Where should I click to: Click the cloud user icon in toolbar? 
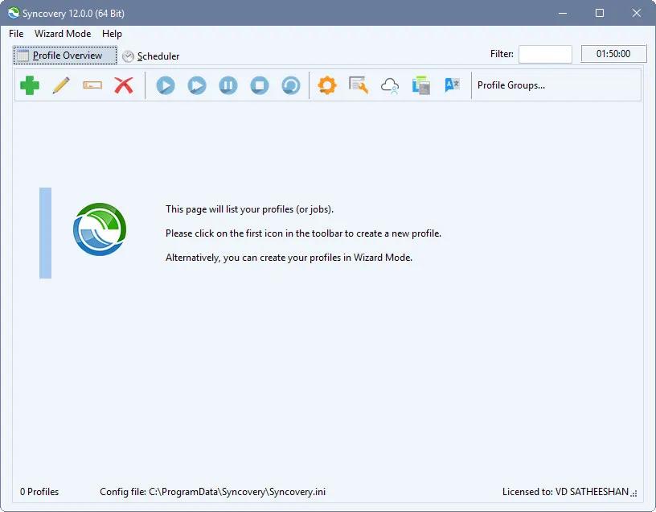click(x=390, y=86)
